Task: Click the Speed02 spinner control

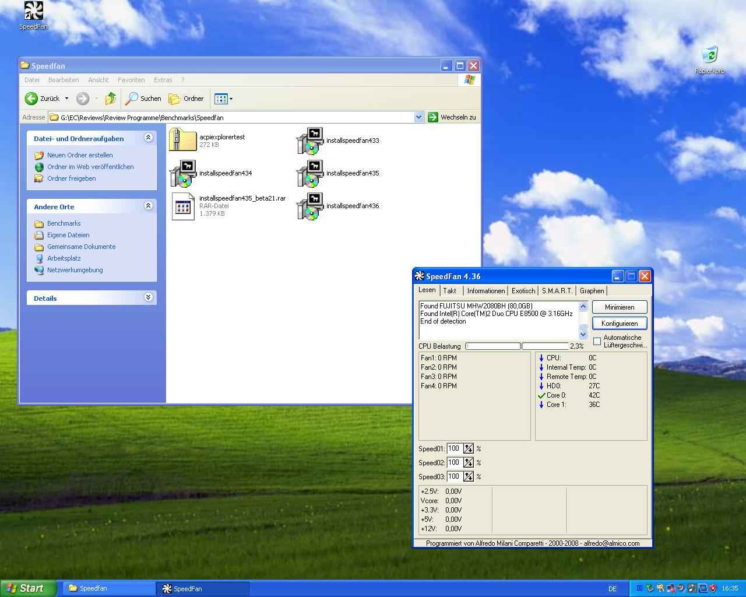Action: (469, 462)
